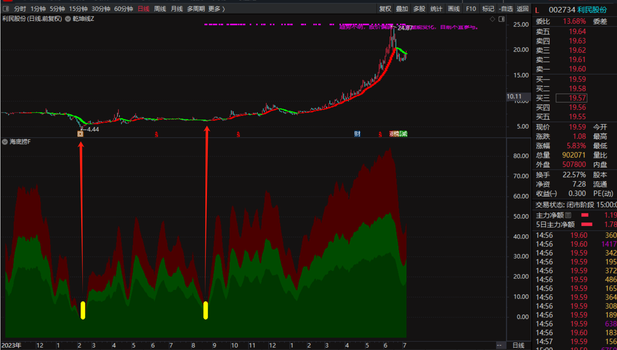This screenshot has width=617, height=350.
Task: Click the diamond icon above price axis
Action: tap(492, 19)
